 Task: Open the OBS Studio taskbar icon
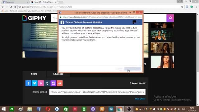(129, 109)
